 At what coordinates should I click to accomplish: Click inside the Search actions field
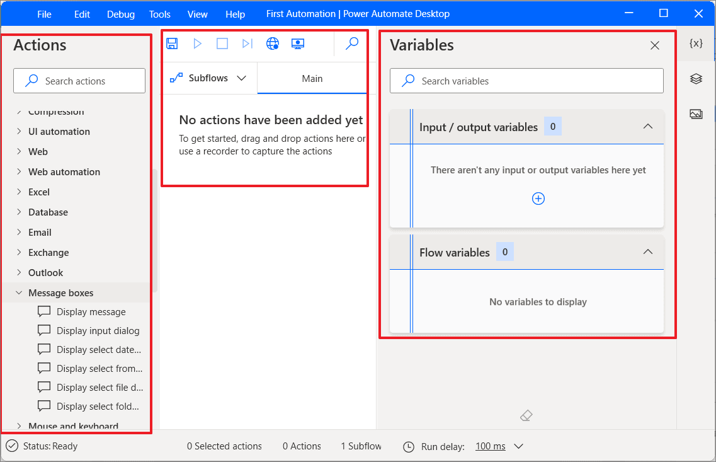click(x=79, y=81)
